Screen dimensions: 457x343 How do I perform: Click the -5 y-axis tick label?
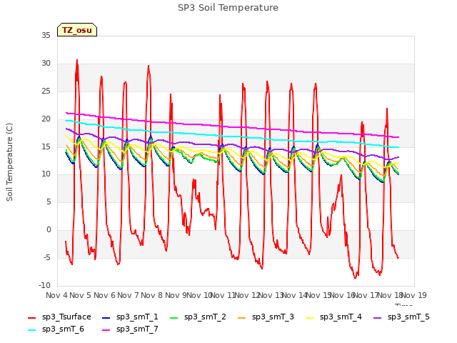[47, 257]
